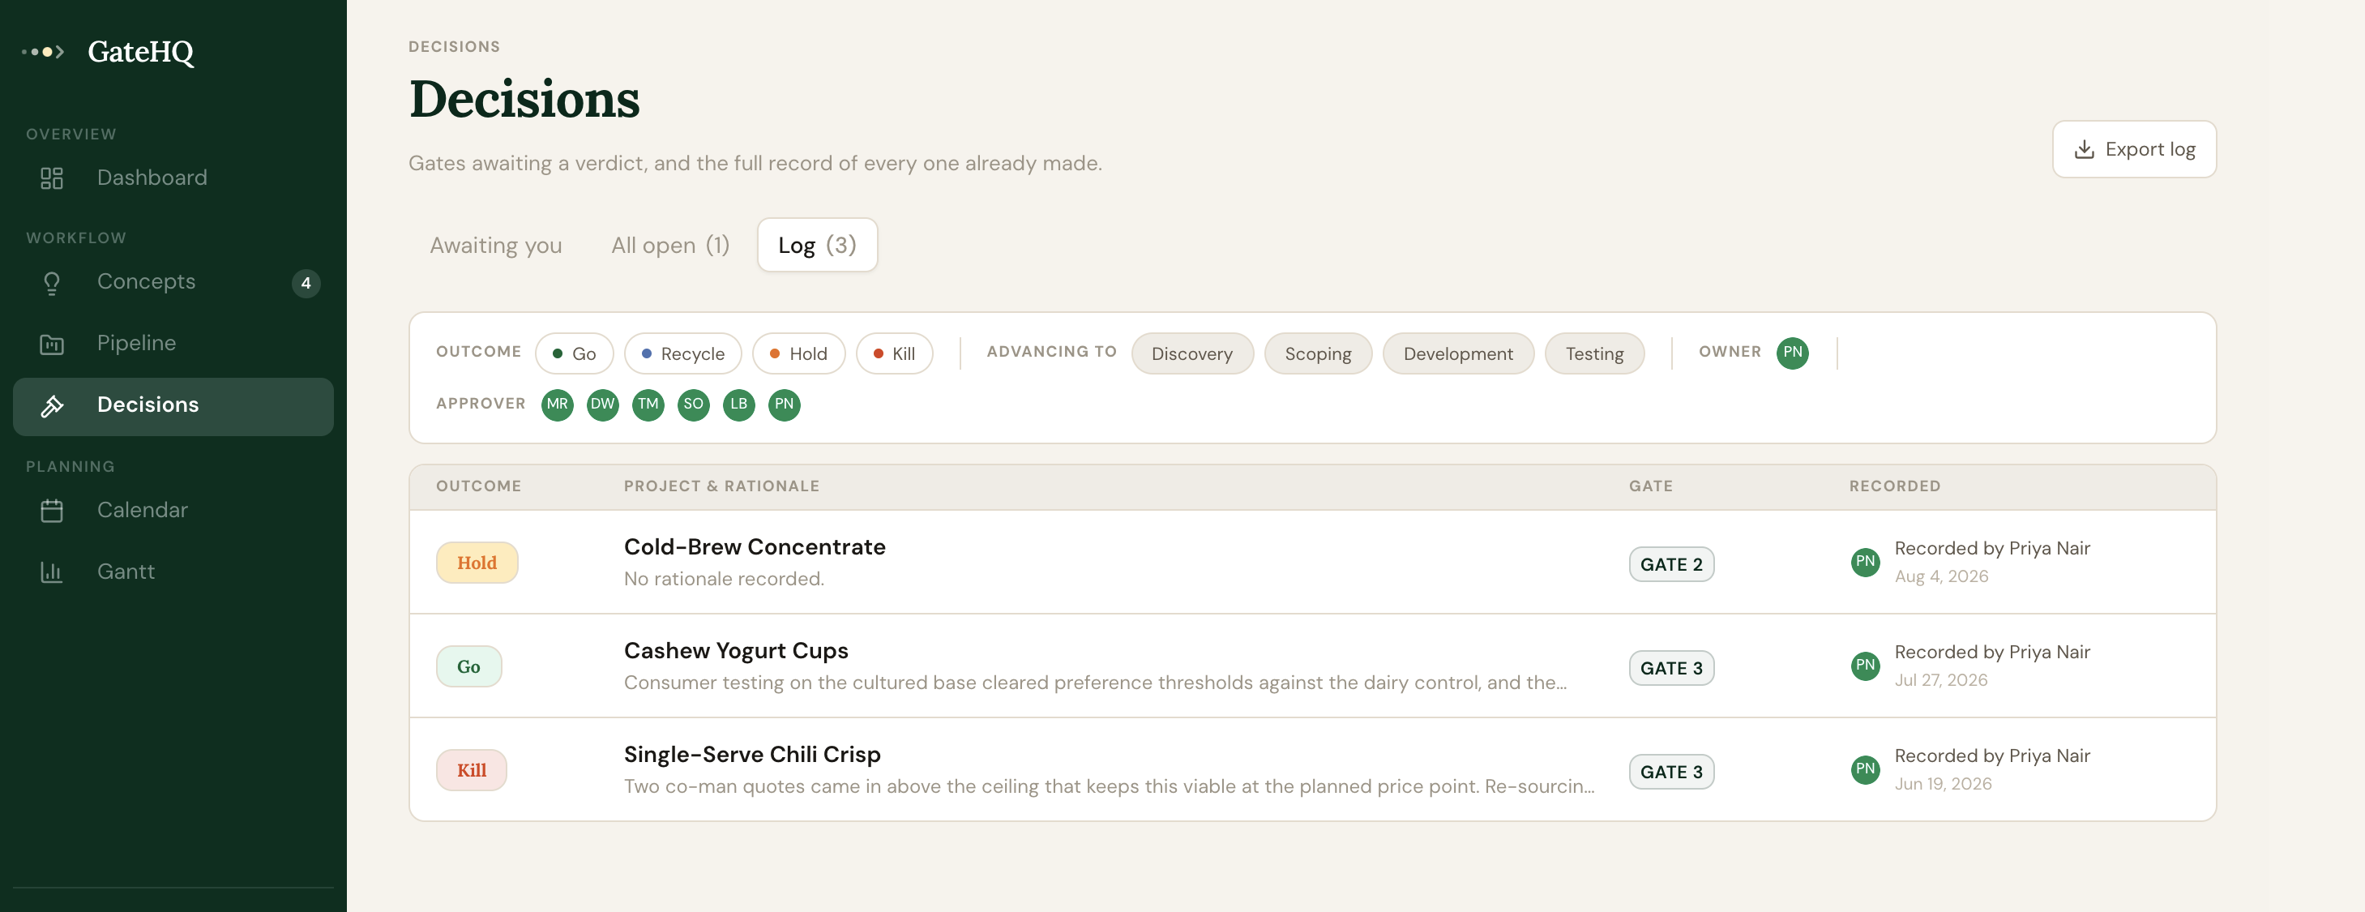Filter by approver PN avatar

(x=784, y=404)
